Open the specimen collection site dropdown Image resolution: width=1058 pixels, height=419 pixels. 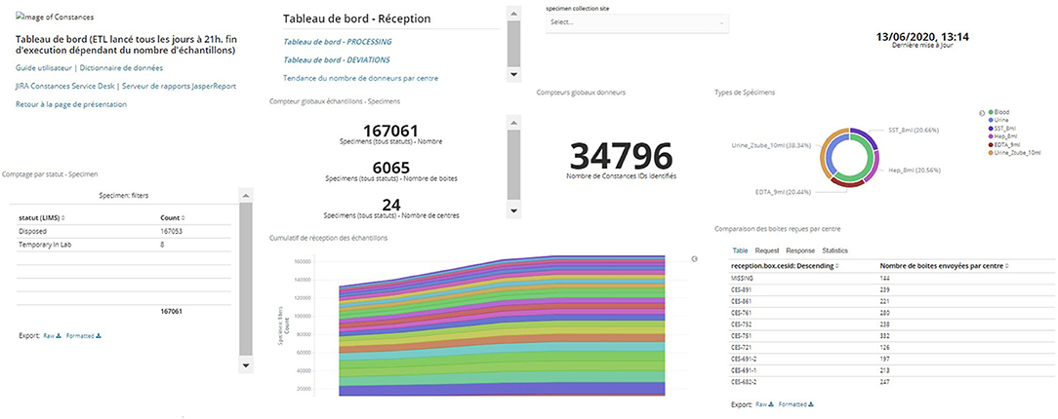(x=637, y=23)
